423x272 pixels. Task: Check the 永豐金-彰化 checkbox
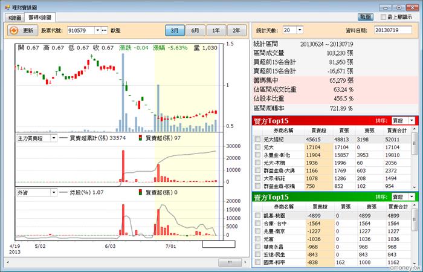click(x=257, y=155)
